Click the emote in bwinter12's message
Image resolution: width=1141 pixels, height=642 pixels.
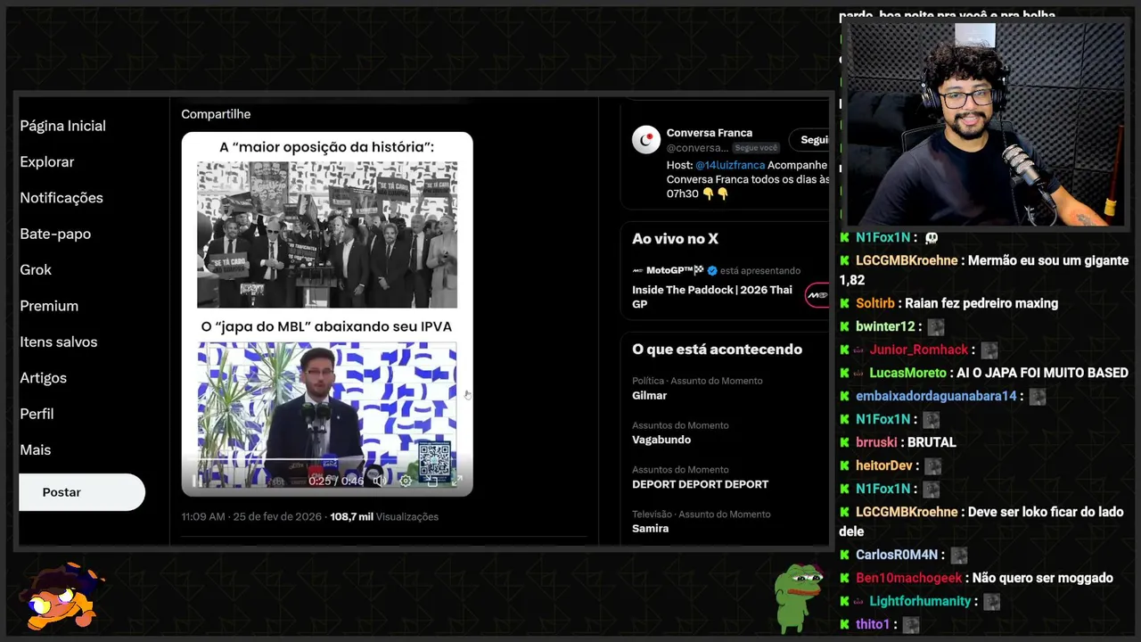click(x=935, y=327)
